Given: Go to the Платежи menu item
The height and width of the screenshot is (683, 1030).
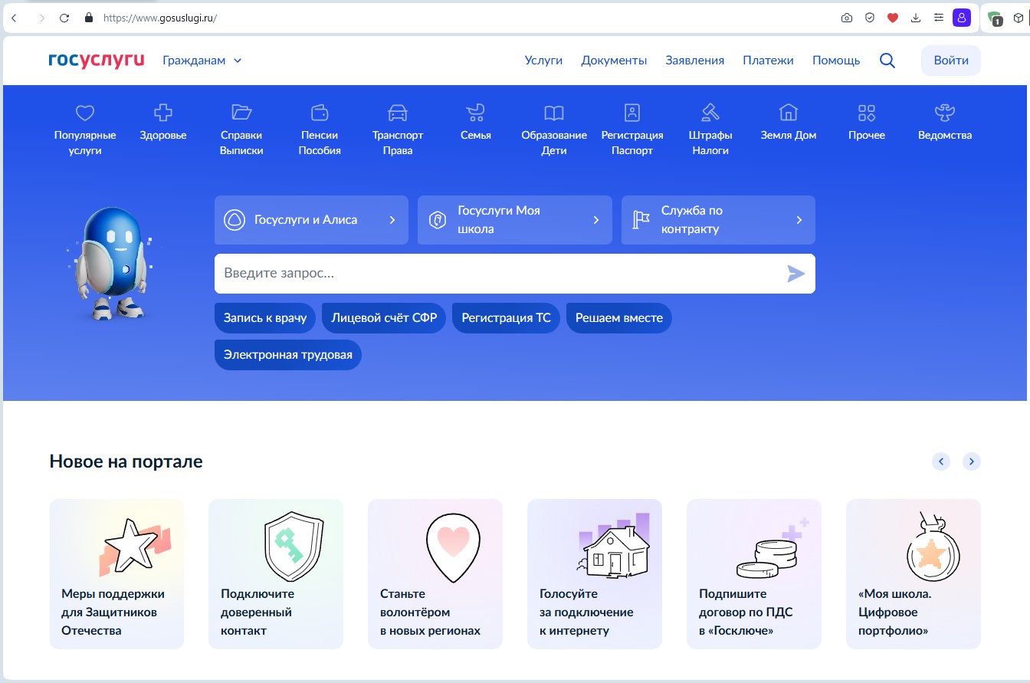Looking at the screenshot, I should 768,61.
